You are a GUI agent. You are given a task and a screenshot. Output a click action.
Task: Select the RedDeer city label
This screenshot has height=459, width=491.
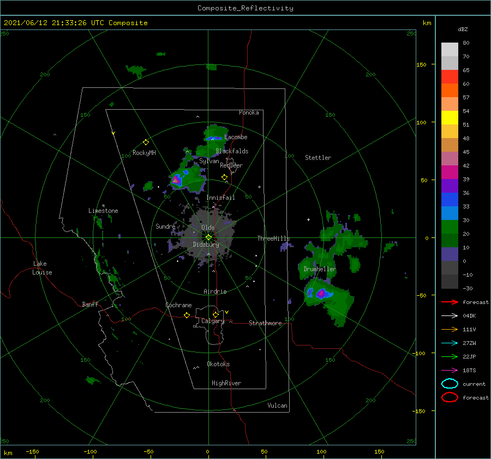231,165
